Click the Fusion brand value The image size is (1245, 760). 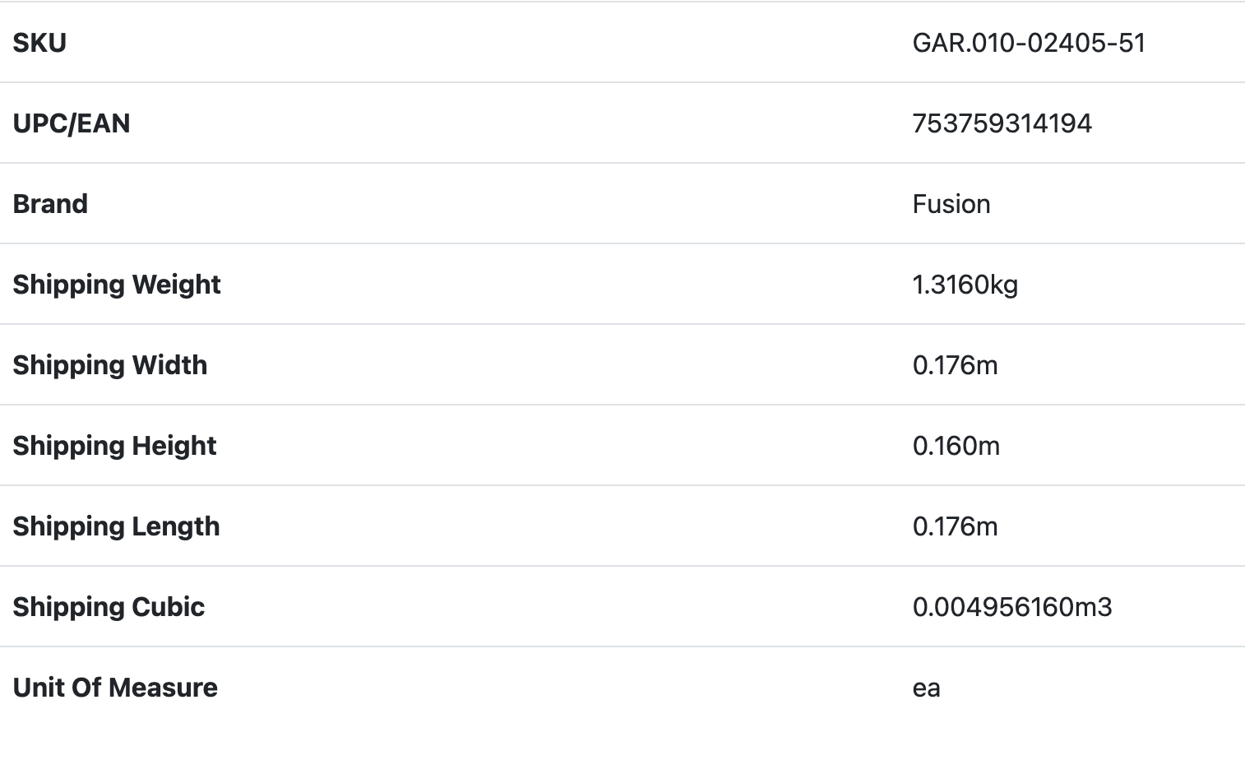(x=951, y=204)
